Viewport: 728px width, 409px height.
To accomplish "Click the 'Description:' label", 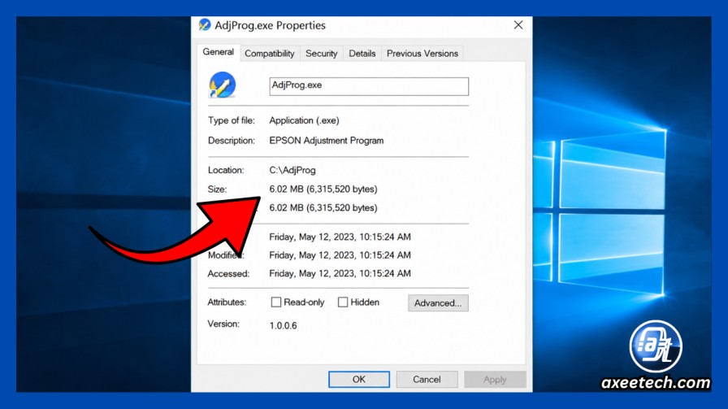I will tap(232, 141).
